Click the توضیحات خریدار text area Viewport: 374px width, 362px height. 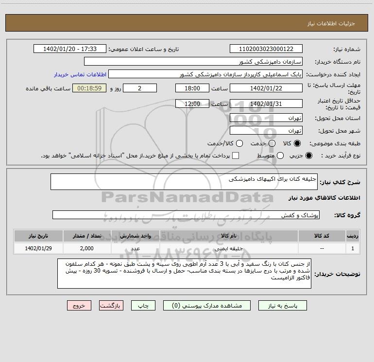(x=184, y=274)
